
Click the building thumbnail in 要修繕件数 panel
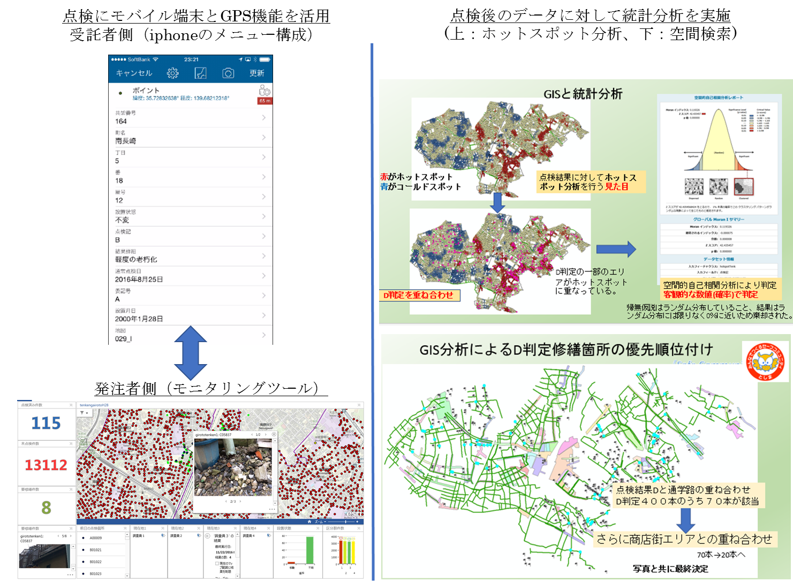(x=45, y=556)
